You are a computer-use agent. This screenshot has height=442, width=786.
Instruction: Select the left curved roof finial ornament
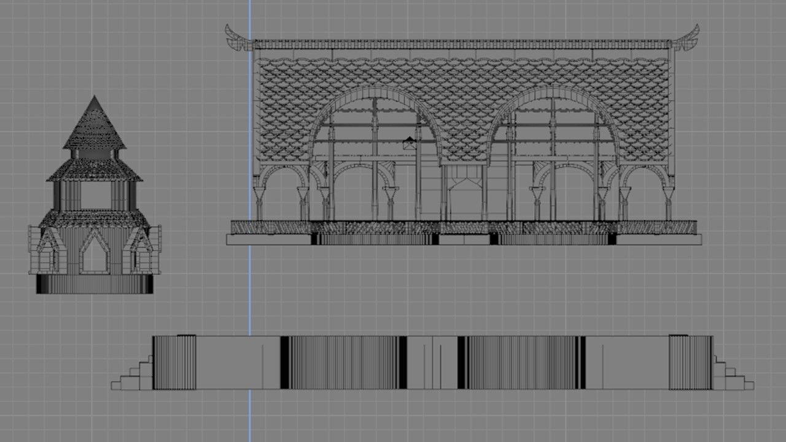click(x=238, y=37)
